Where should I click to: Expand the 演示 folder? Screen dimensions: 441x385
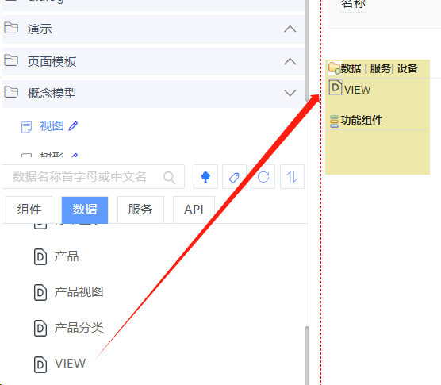(x=290, y=29)
